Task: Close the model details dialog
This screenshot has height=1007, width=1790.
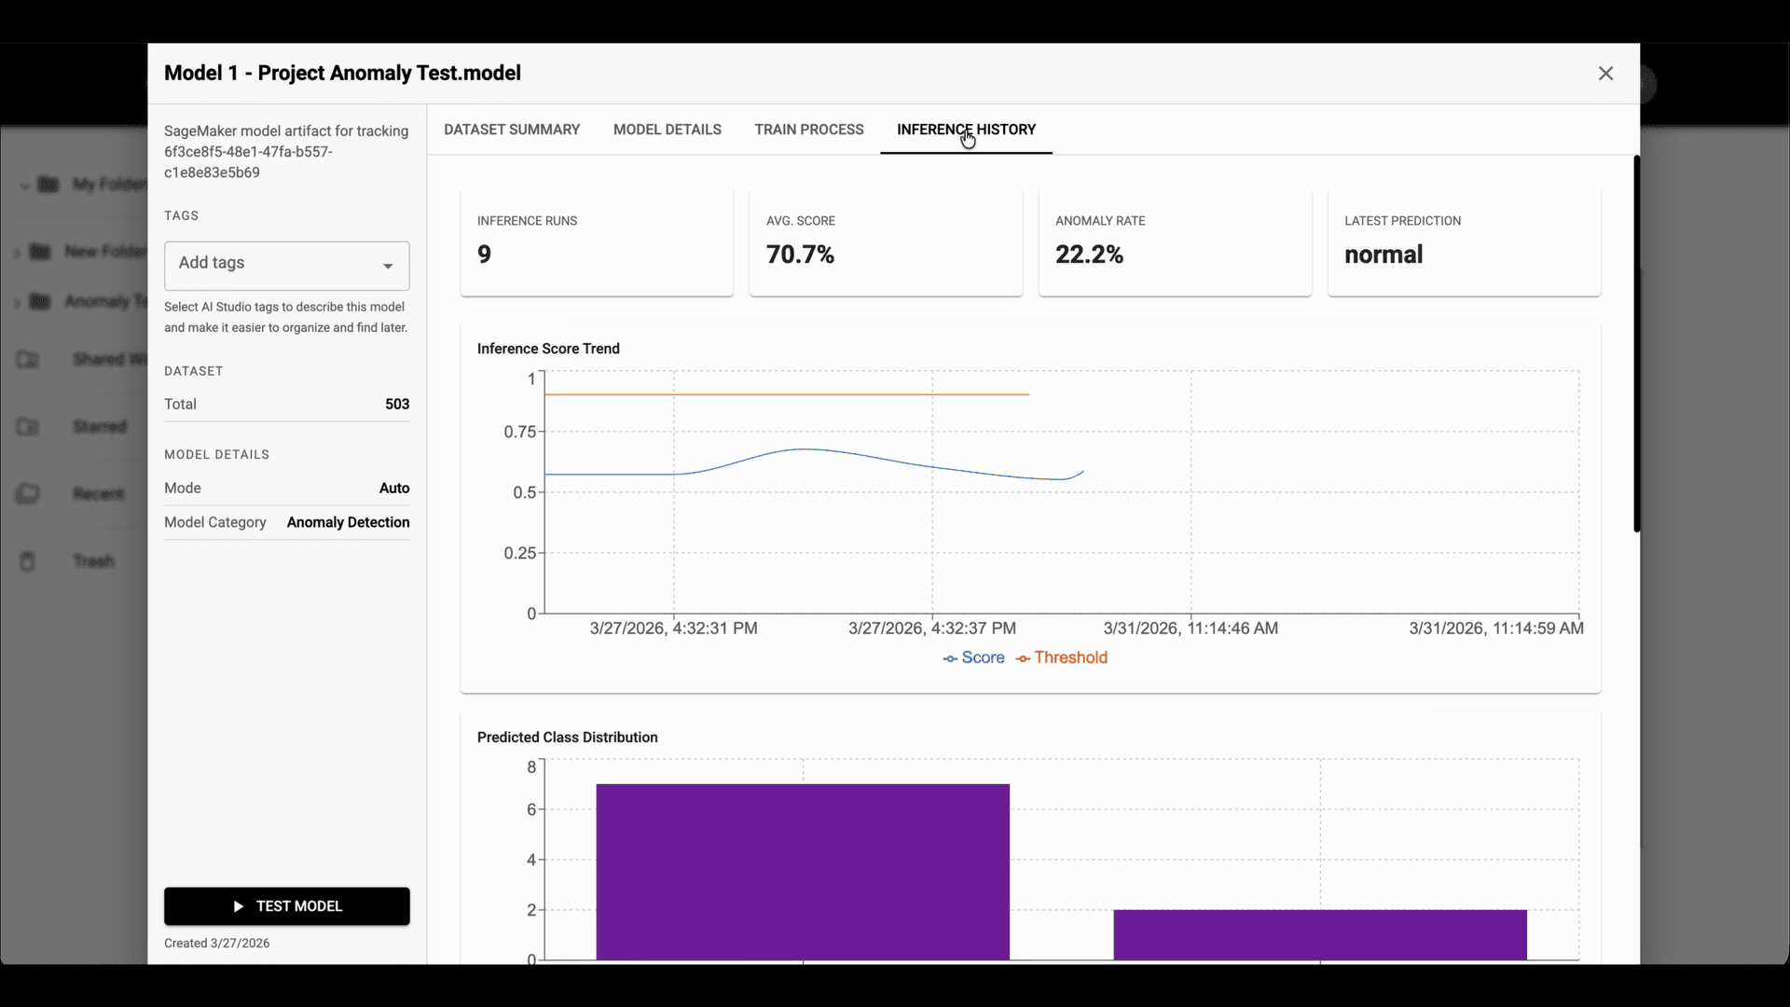Action: pyautogui.click(x=1604, y=74)
